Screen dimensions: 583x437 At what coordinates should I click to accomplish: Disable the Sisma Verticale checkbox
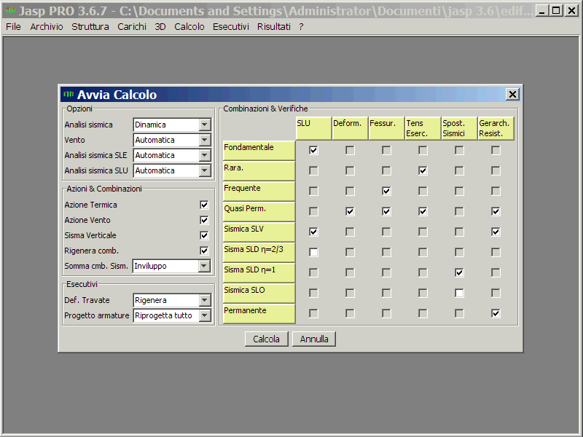(204, 235)
